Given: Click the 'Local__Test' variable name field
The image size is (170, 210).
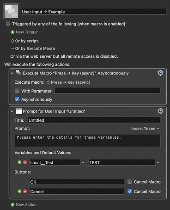Looking at the screenshot, I should pos(55,162).
